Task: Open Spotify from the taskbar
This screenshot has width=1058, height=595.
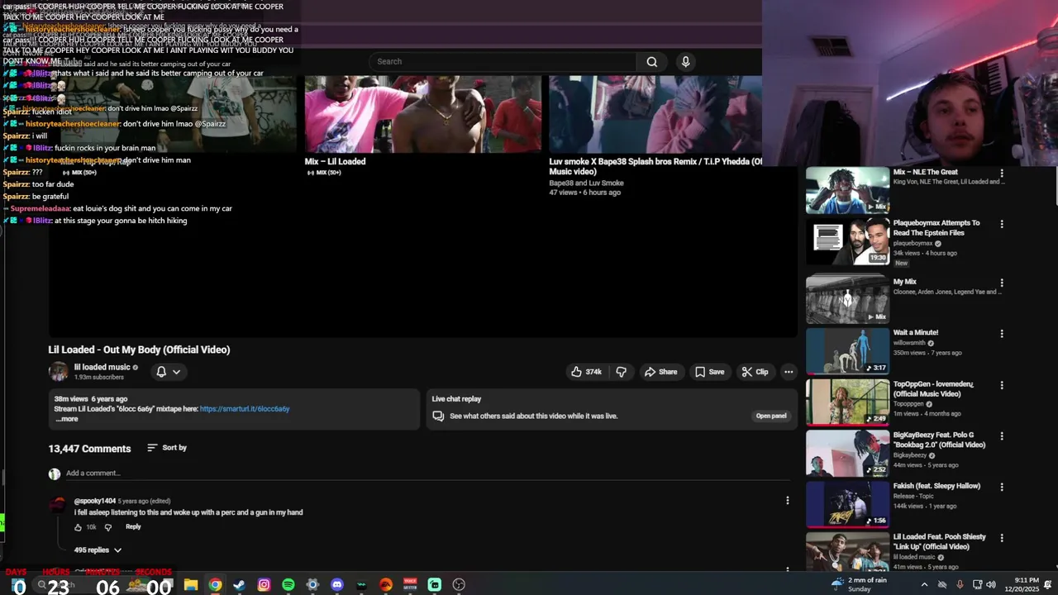Action: (x=288, y=585)
